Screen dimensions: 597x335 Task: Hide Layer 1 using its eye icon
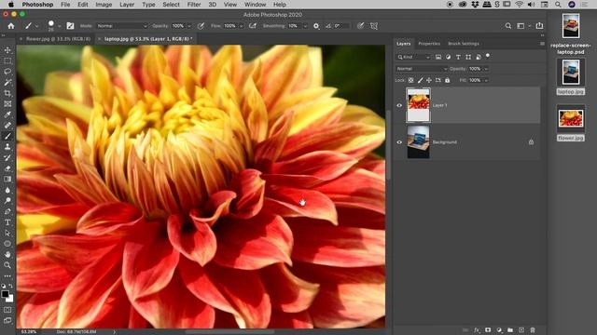[399, 105]
